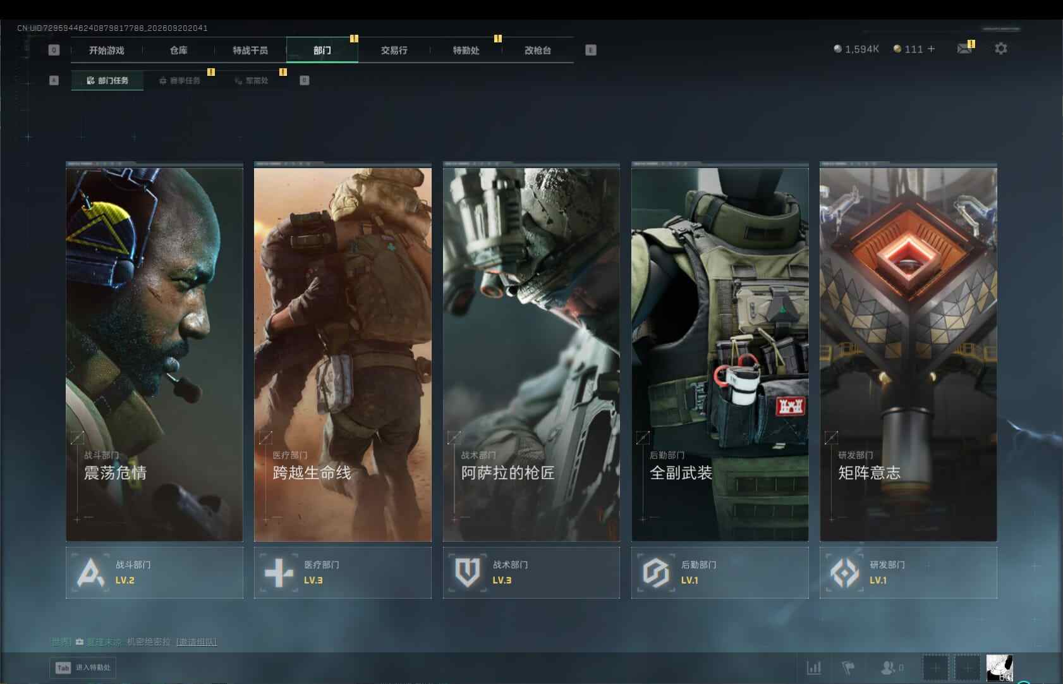This screenshot has height=684, width=1063.
Task: Open the 特勤处 tab
Action: 466,50
